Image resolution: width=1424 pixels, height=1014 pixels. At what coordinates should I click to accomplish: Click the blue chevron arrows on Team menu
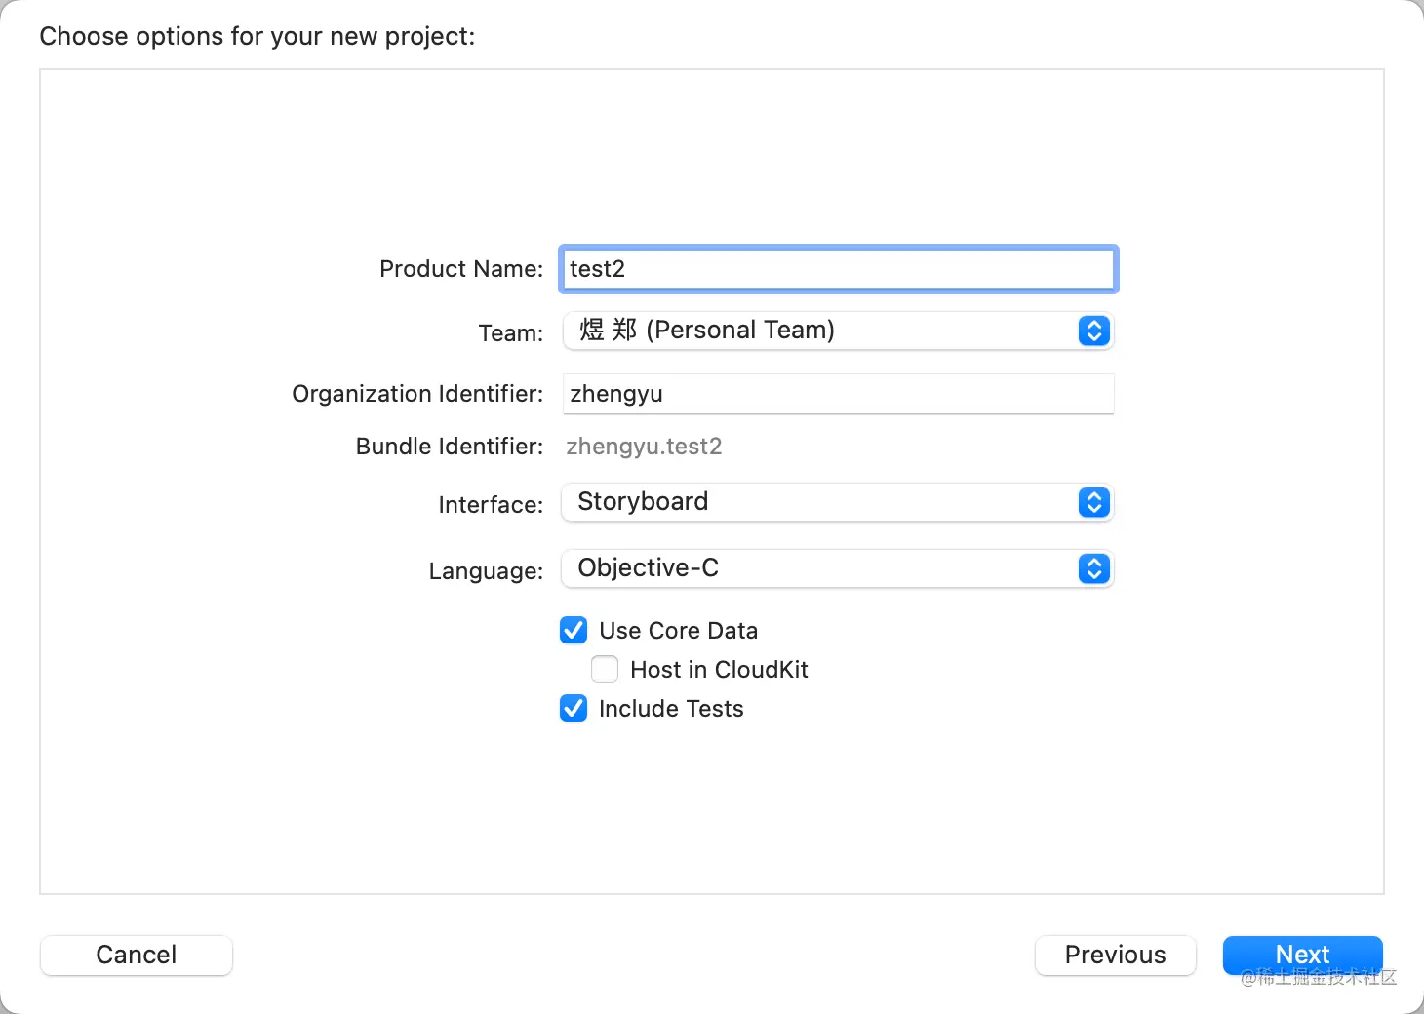pos(1093,331)
